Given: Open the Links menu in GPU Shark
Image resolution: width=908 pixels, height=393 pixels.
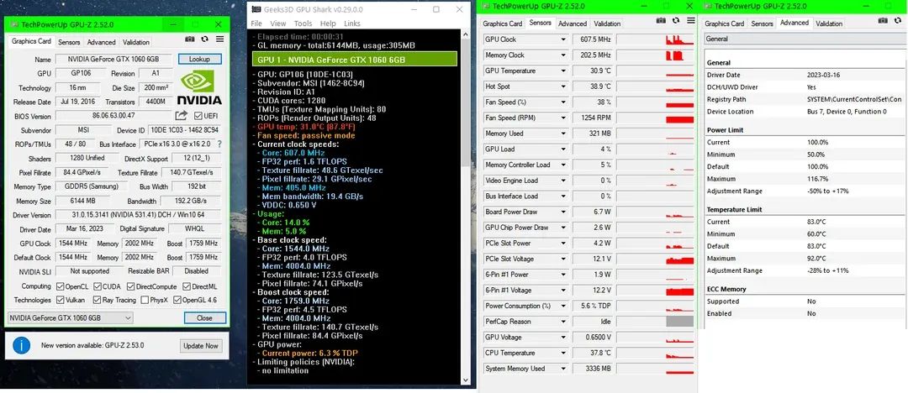Looking at the screenshot, I should 352,24.
